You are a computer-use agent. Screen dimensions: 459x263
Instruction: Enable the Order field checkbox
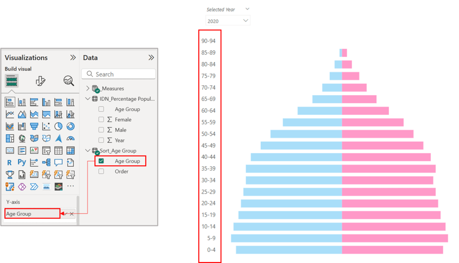(x=102, y=171)
